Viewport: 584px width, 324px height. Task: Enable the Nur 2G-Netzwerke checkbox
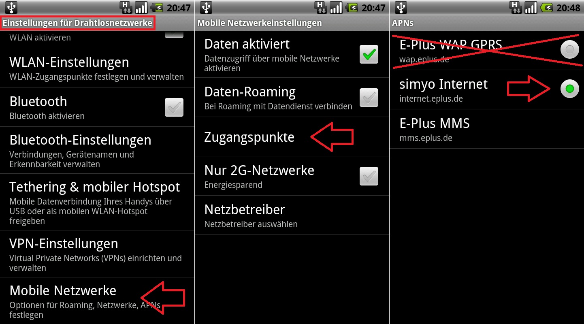(369, 176)
